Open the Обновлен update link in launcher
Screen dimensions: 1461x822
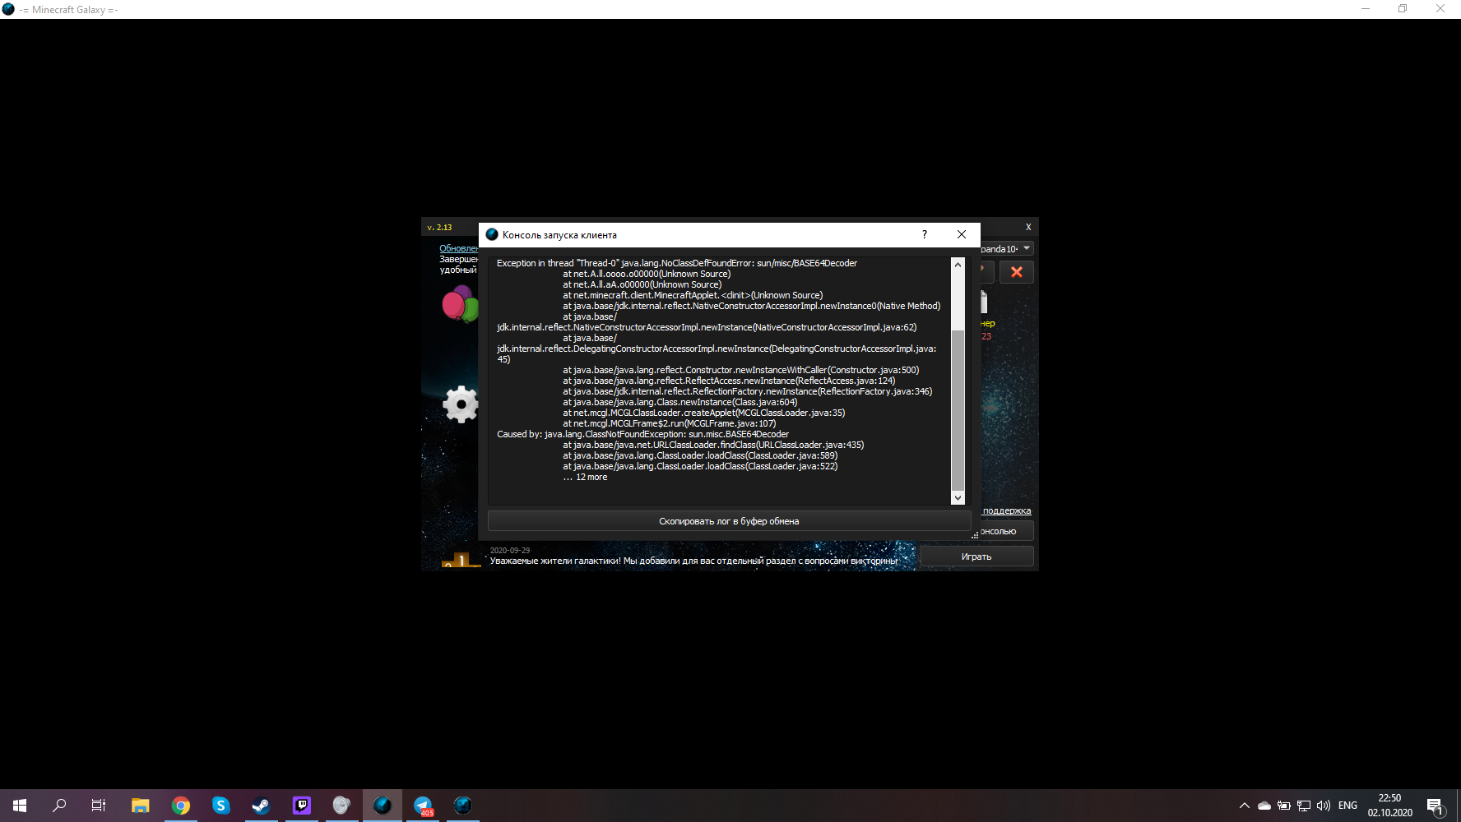click(x=458, y=248)
